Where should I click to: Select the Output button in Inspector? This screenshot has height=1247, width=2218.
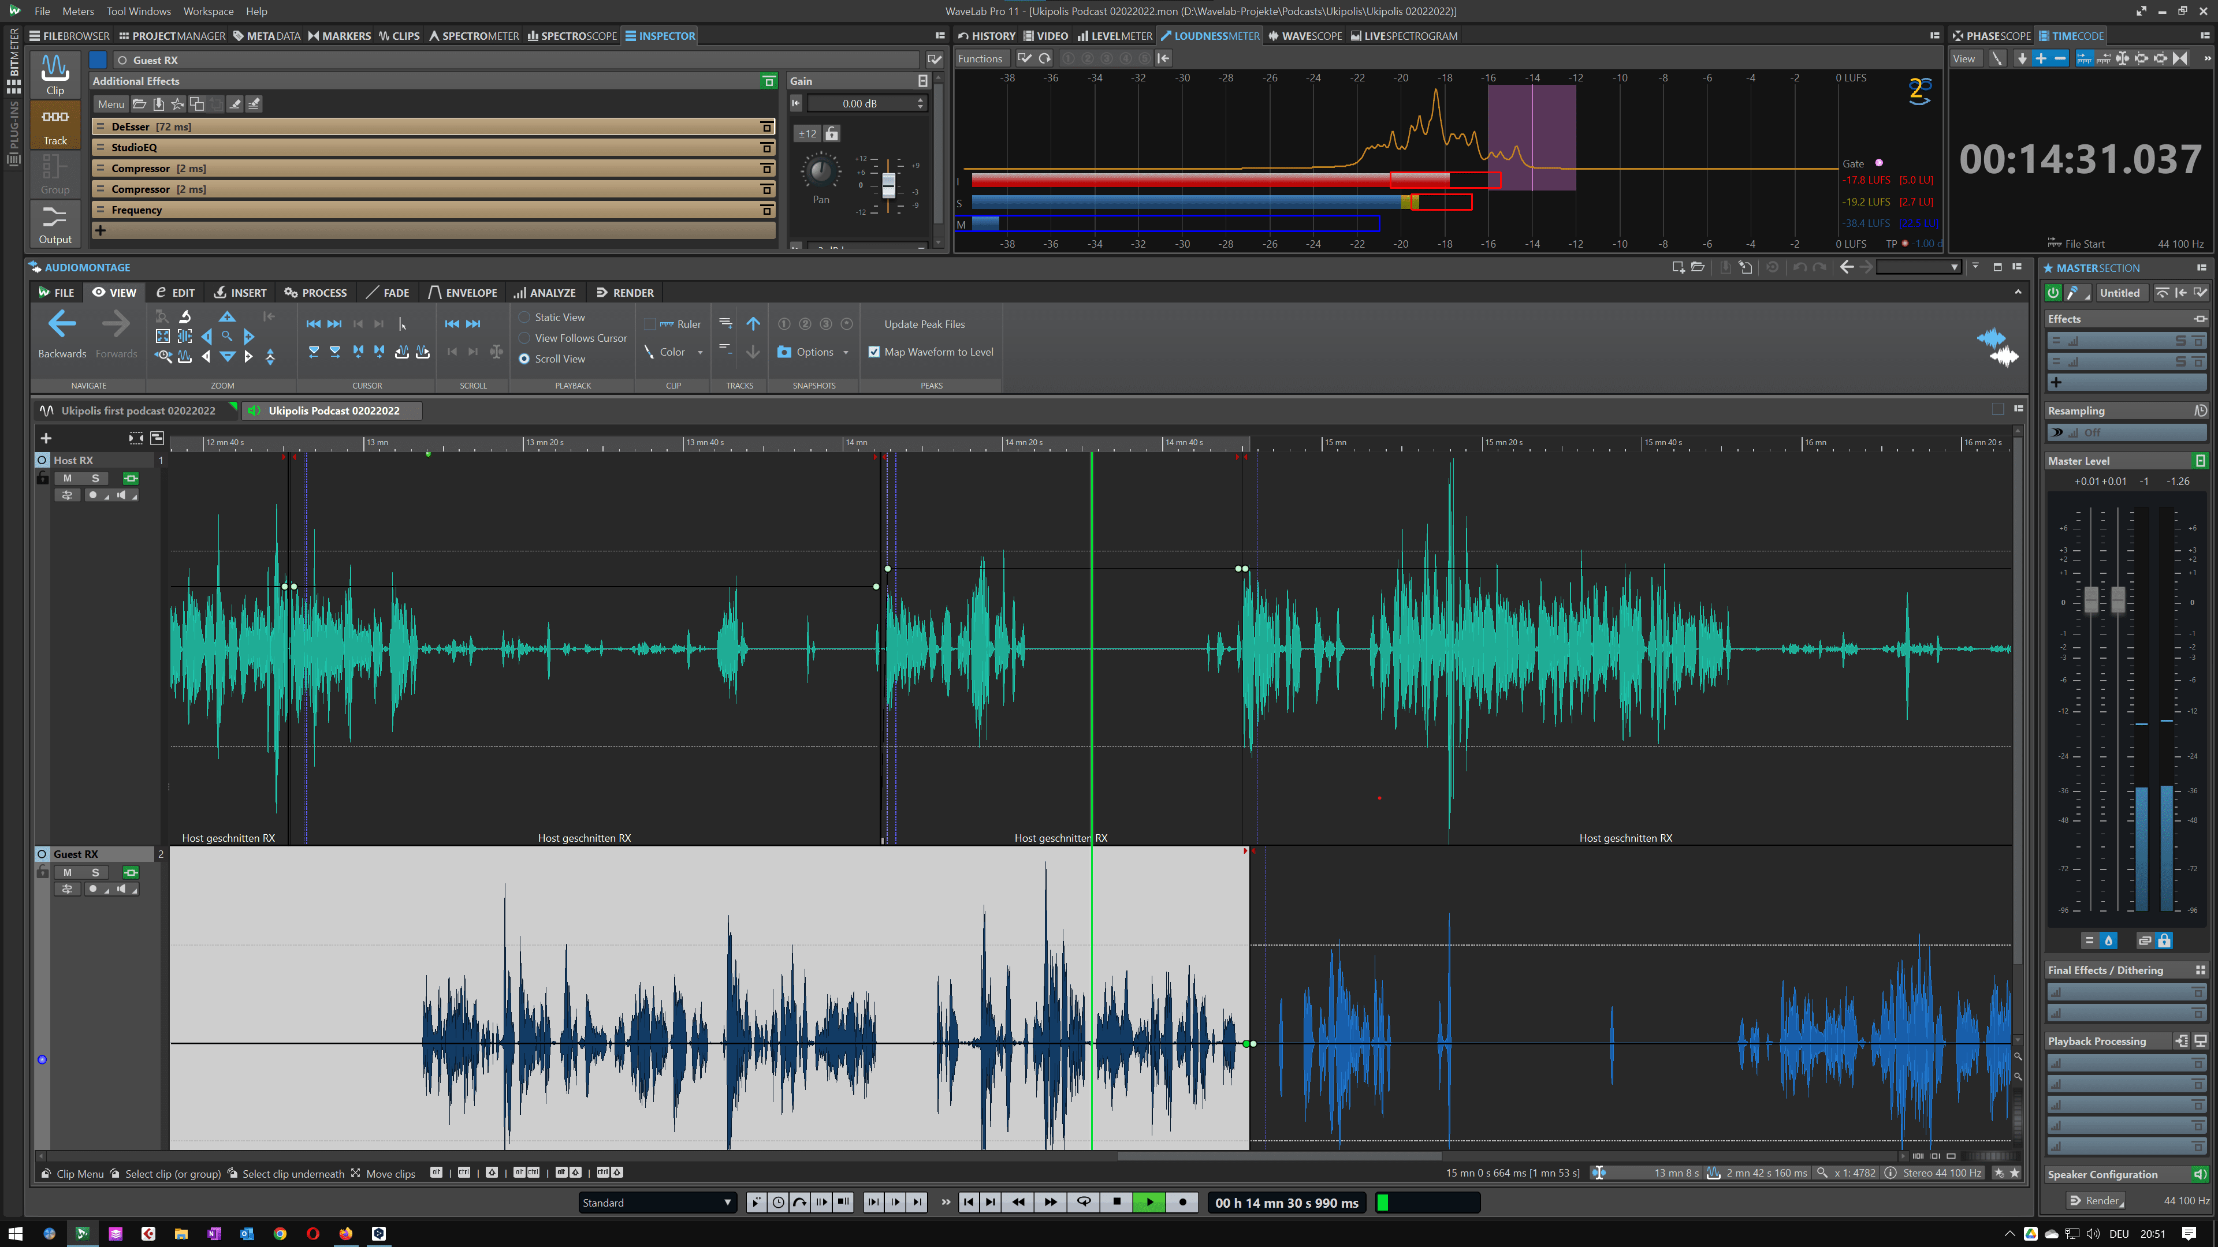[55, 224]
